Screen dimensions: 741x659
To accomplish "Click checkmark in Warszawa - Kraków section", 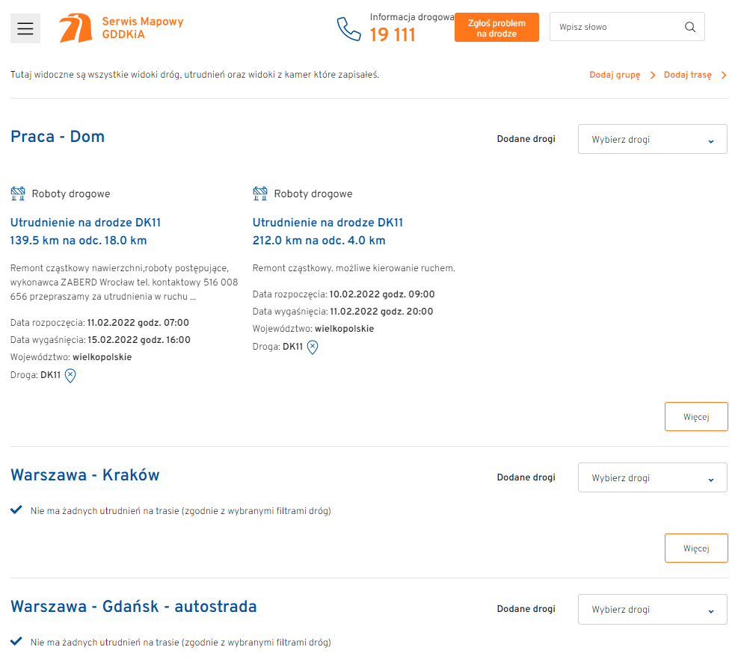I will coord(16,510).
